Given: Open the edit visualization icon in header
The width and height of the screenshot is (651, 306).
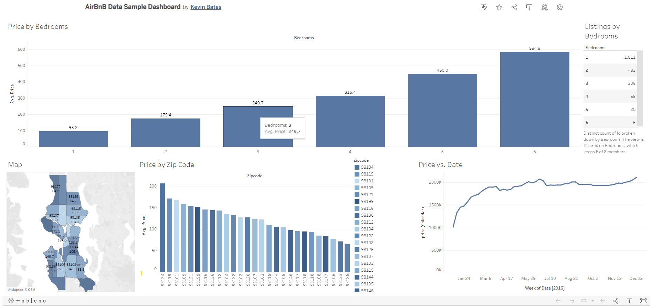Looking at the screenshot, I should point(484,7).
